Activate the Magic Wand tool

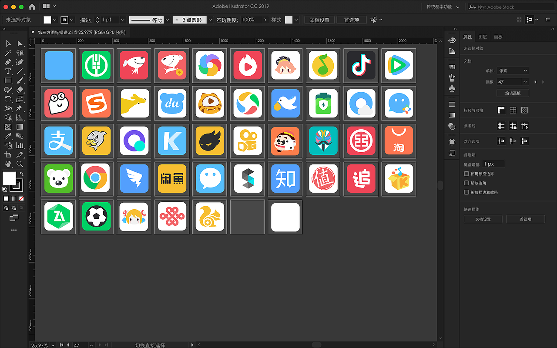[x=8, y=53]
